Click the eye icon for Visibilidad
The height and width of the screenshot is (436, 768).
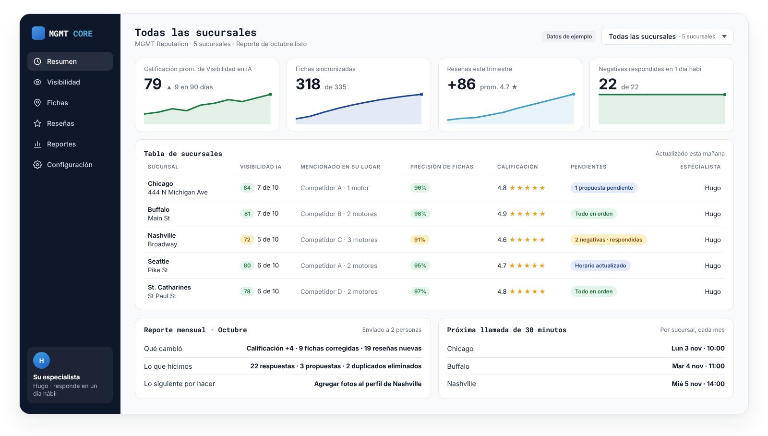[37, 82]
